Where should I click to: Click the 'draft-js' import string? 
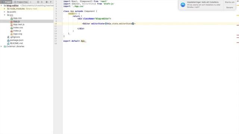pos(109,4)
